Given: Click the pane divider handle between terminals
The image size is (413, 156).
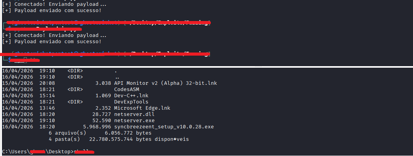Looking at the screenshot, I should pos(258,67).
